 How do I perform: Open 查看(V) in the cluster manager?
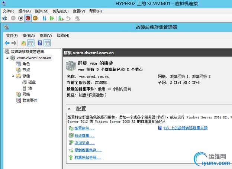[x=46, y=36]
